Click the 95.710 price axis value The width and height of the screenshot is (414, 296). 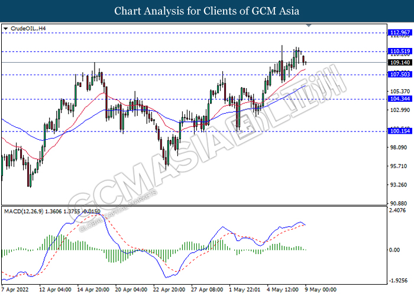[x=400, y=166]
